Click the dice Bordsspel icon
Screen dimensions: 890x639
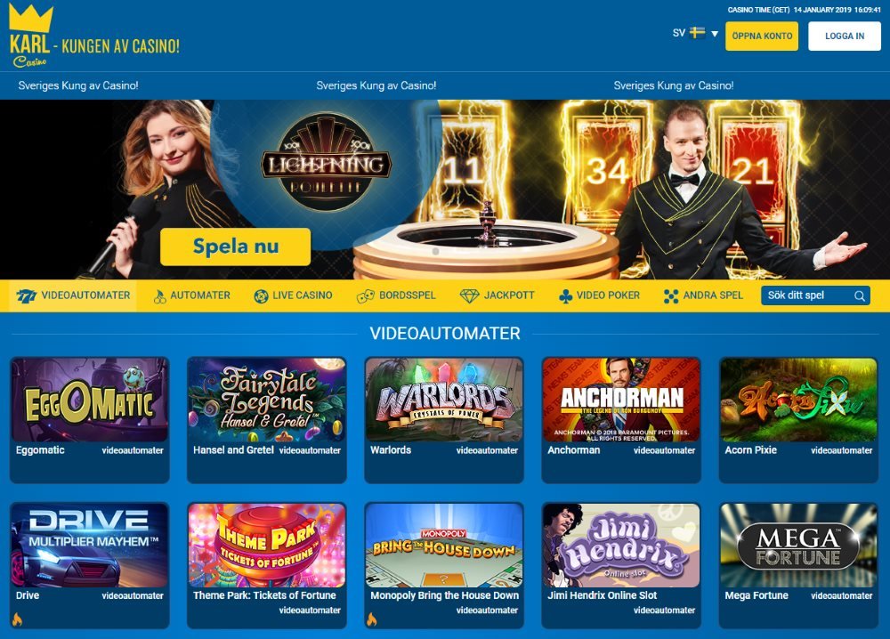point(365,296)
